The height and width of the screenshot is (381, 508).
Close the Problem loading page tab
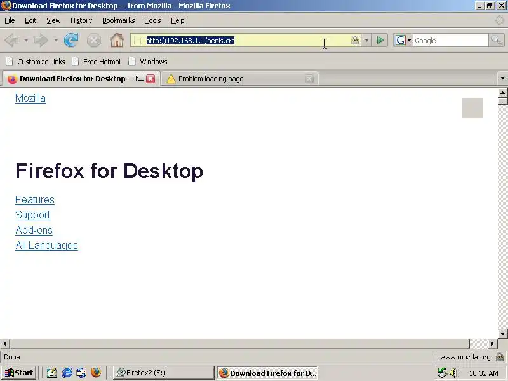click(x=309, y=79)
